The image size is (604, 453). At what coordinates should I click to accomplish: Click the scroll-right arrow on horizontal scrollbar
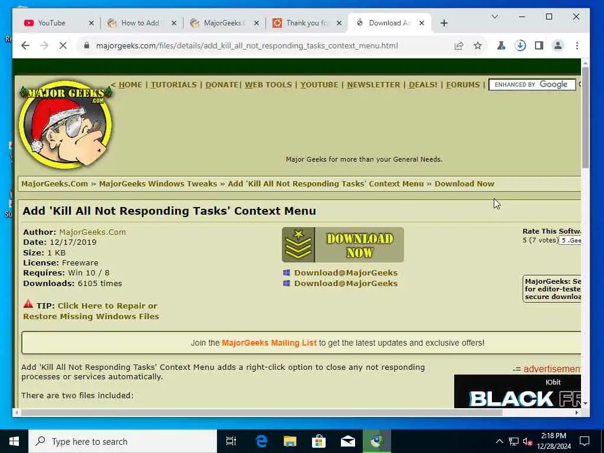point(576,412)
